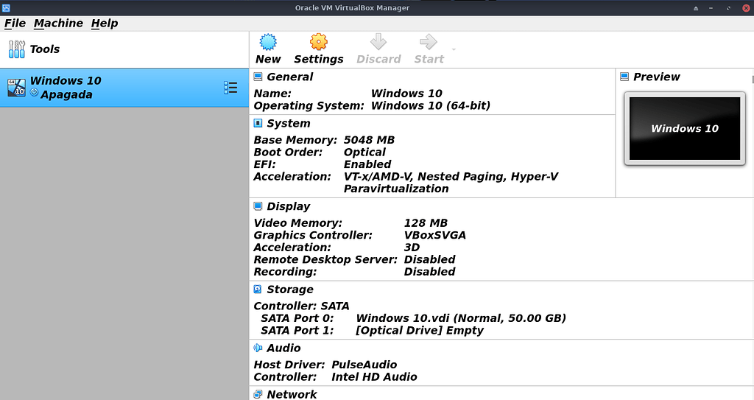The image size is (754, 400).
Task: Click the Start green arrow icon
Action: [429, 42]
